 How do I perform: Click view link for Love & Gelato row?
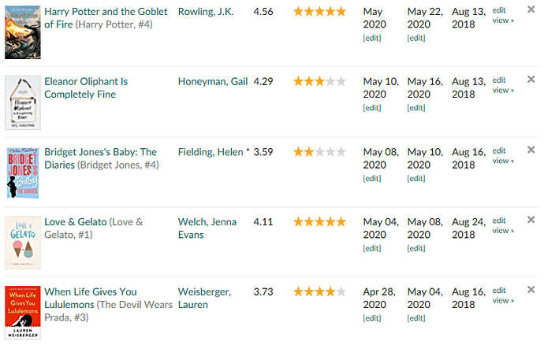[503, 231]
